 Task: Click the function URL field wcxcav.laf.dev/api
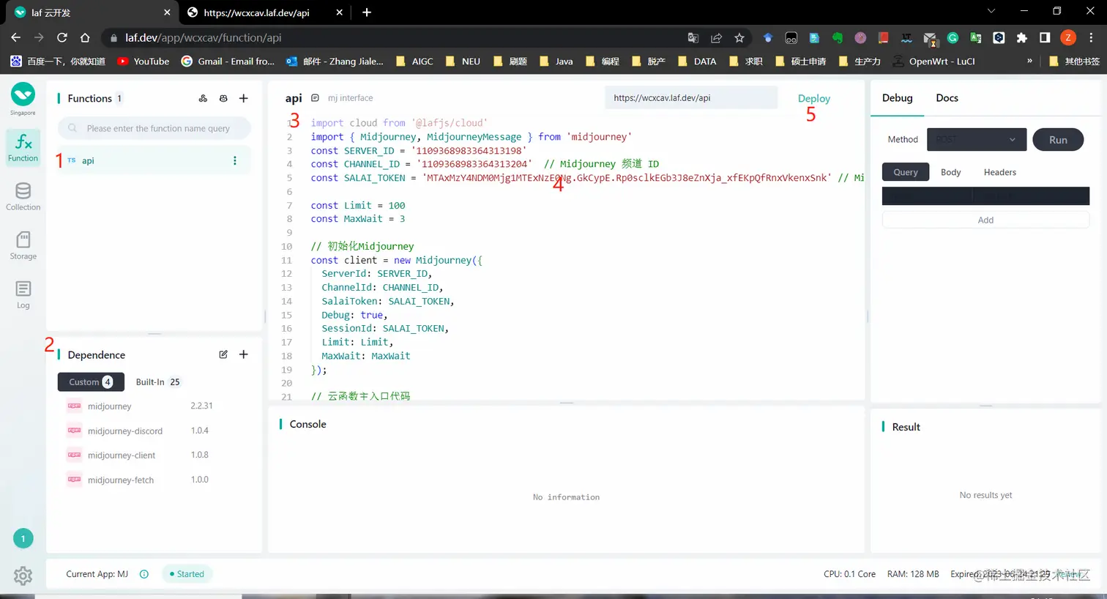pos(691,97)
